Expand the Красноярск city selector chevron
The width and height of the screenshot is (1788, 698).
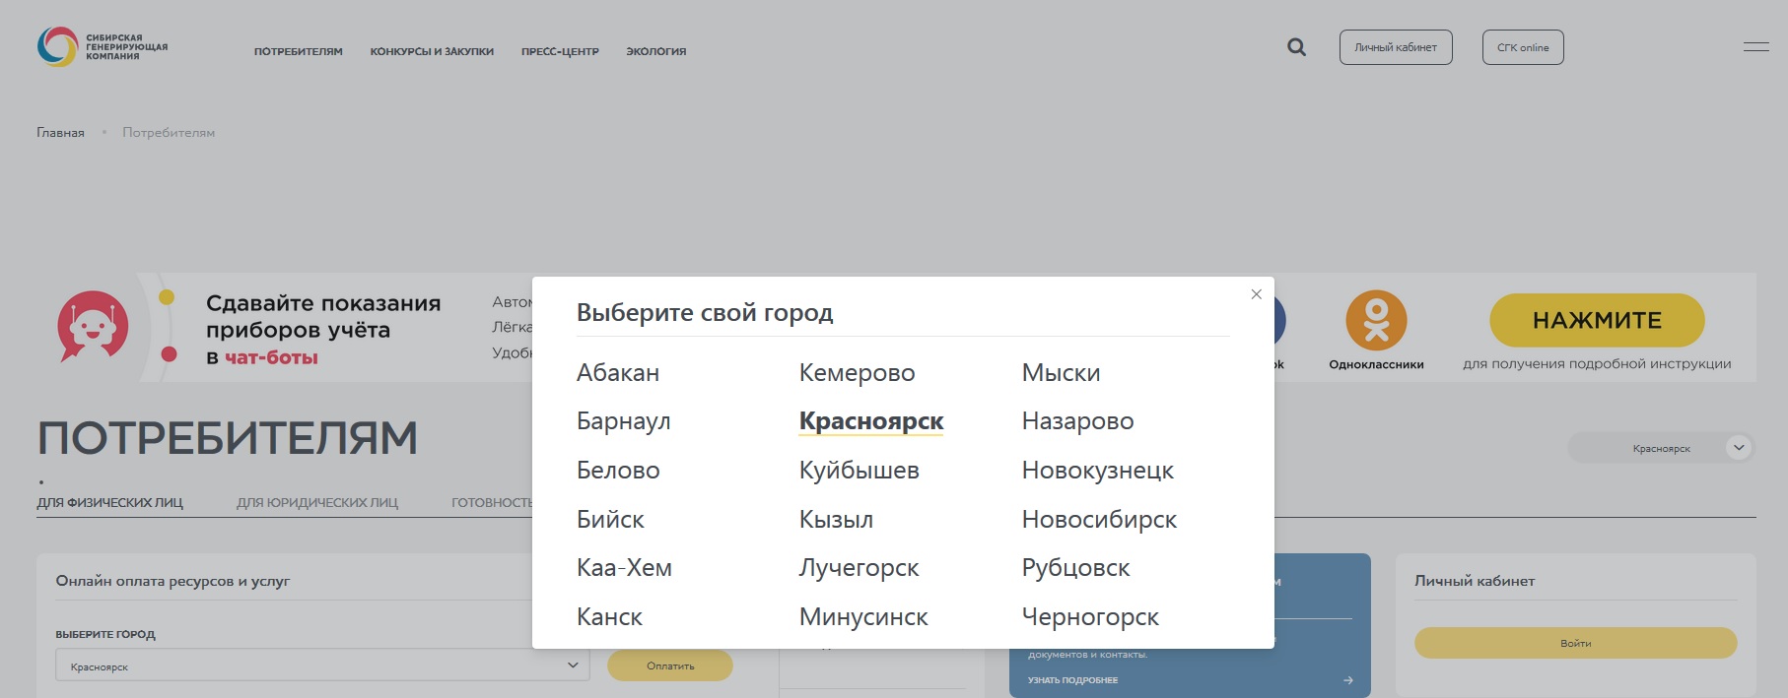tap(1739, 448)
